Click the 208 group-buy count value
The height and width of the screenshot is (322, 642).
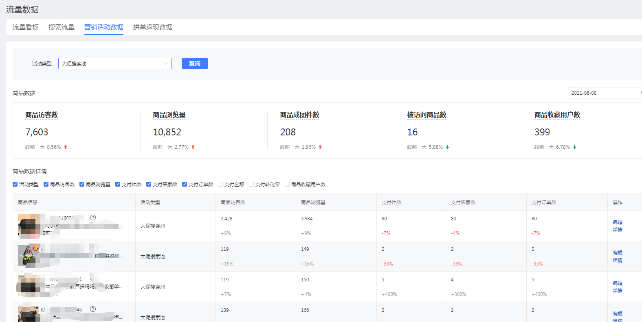click(x=288, y=132)
